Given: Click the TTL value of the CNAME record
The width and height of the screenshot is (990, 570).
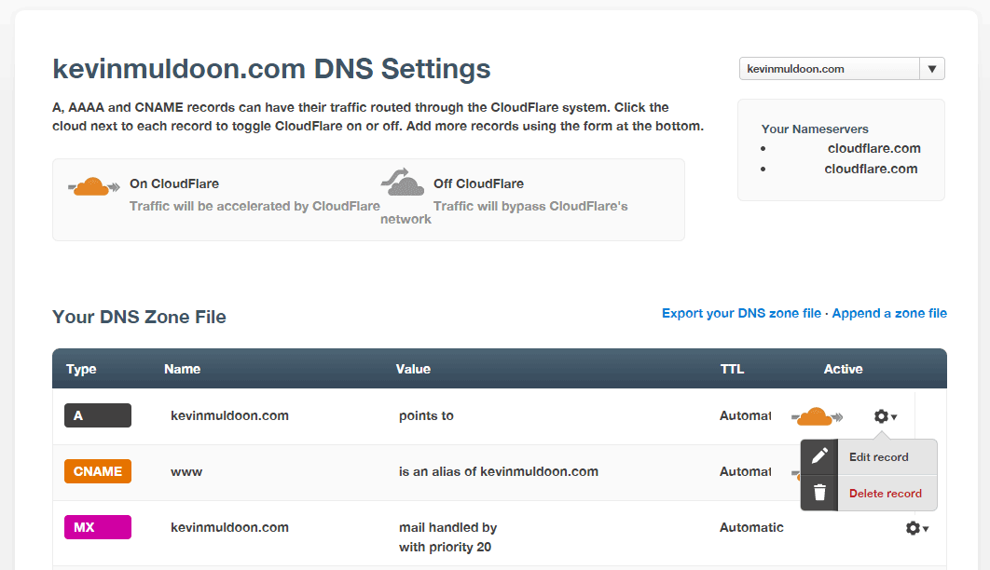Looking at the screenshot, I should tap(745, 471).
